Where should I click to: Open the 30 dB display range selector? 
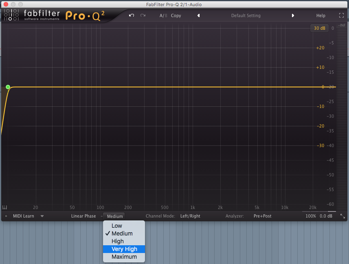[x=319, y=28]
